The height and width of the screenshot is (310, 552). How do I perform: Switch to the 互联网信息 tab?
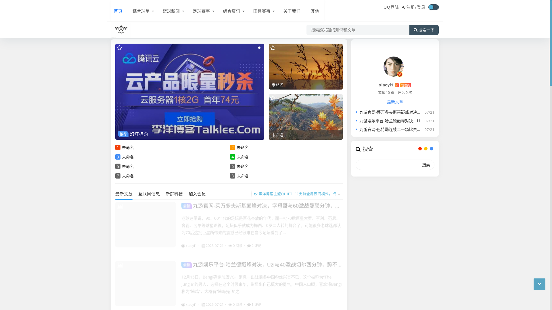pos(149,194)
